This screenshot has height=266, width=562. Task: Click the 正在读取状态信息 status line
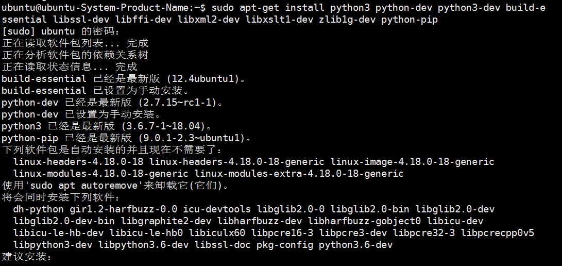70,67
